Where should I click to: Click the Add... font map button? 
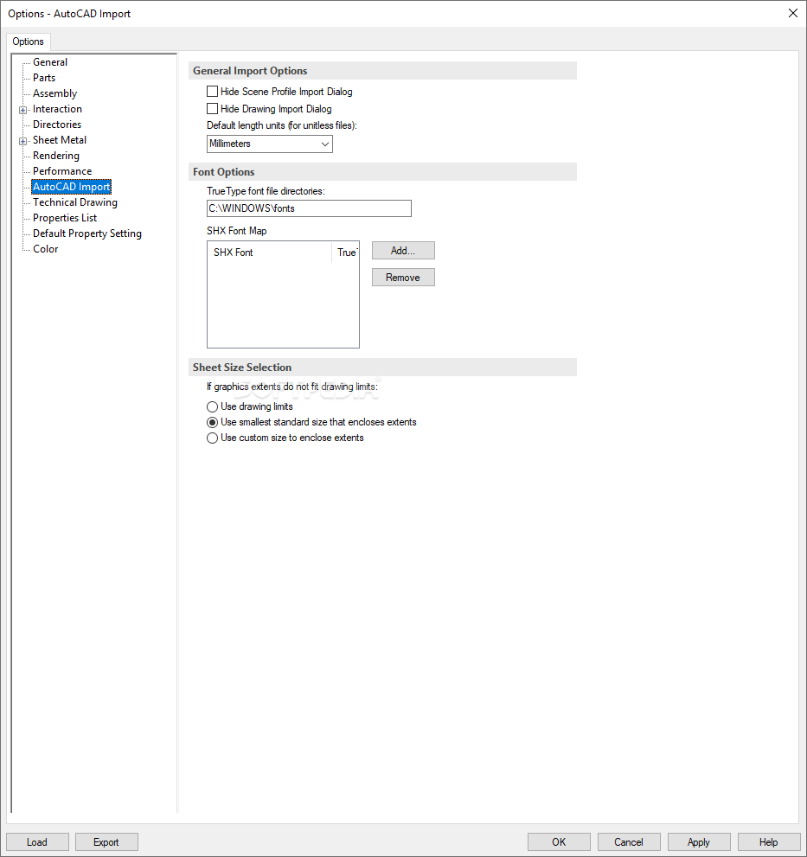[x=403, y=251]
